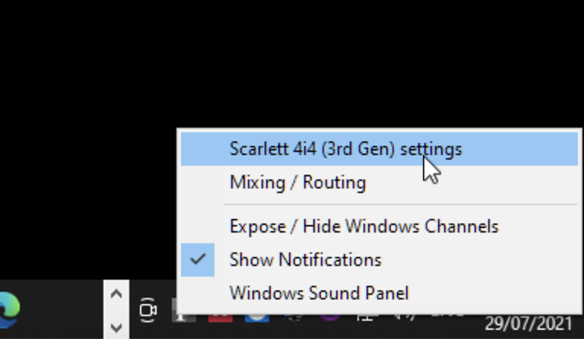
Task: Open the speaker volume tray icon
Action: pos(405,317)
